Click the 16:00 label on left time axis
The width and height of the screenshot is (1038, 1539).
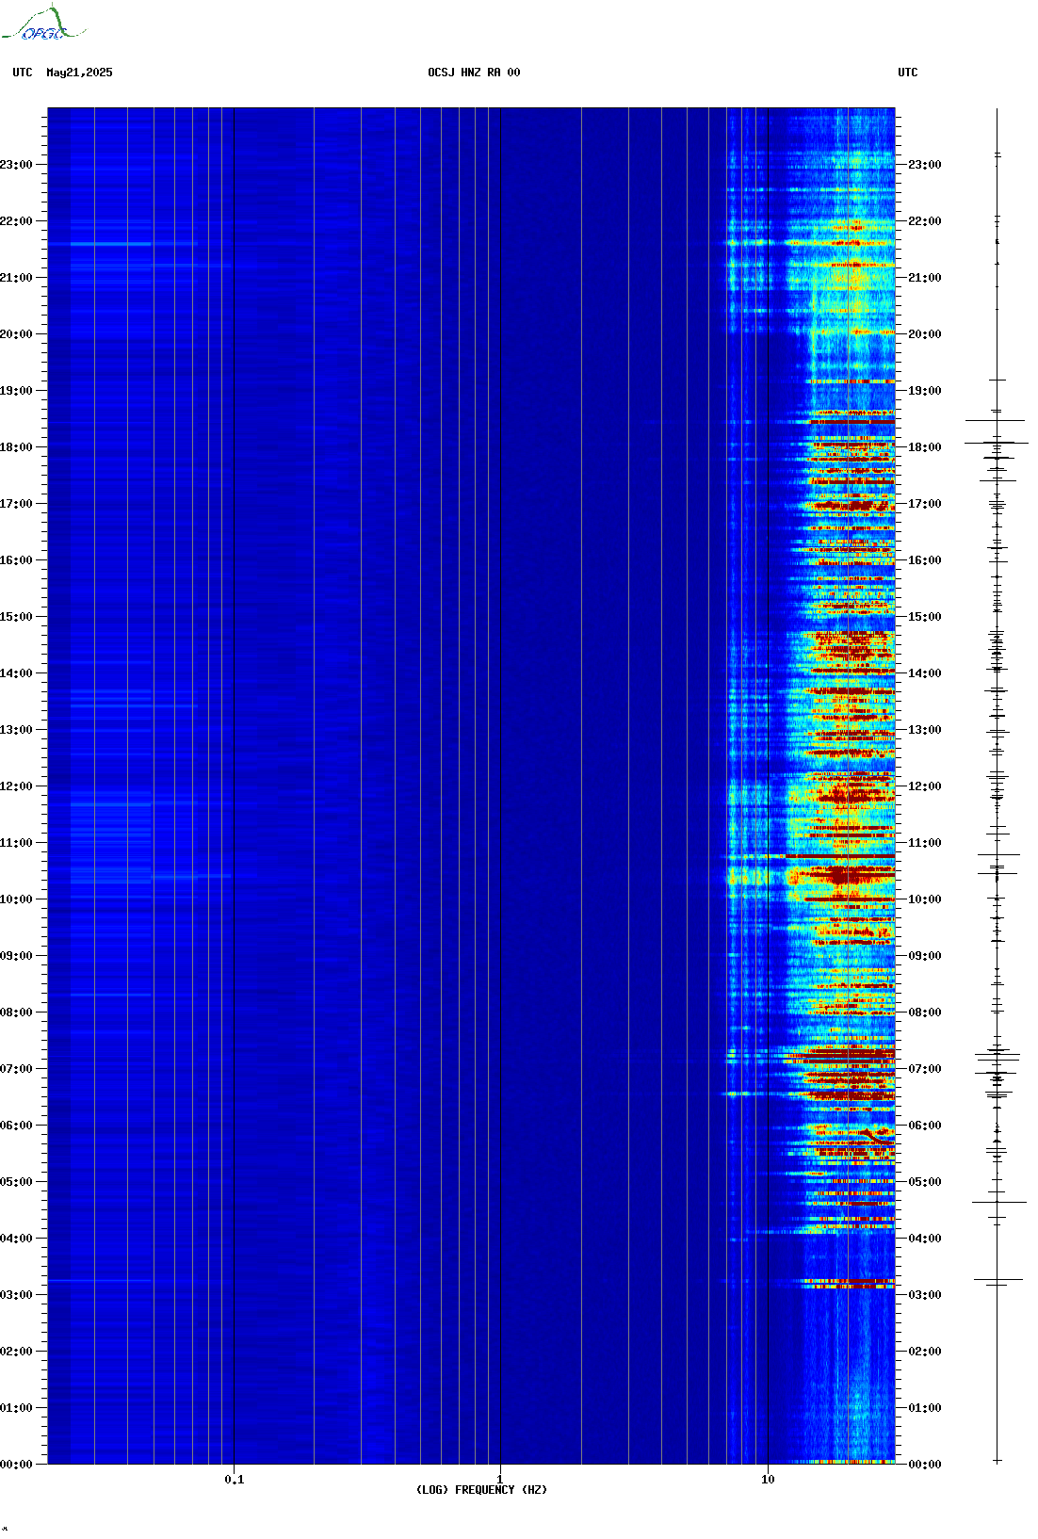(x=16, y=560)
